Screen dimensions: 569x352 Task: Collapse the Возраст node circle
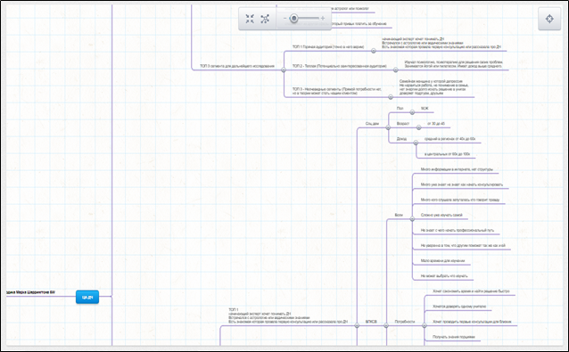click(418, 127)
